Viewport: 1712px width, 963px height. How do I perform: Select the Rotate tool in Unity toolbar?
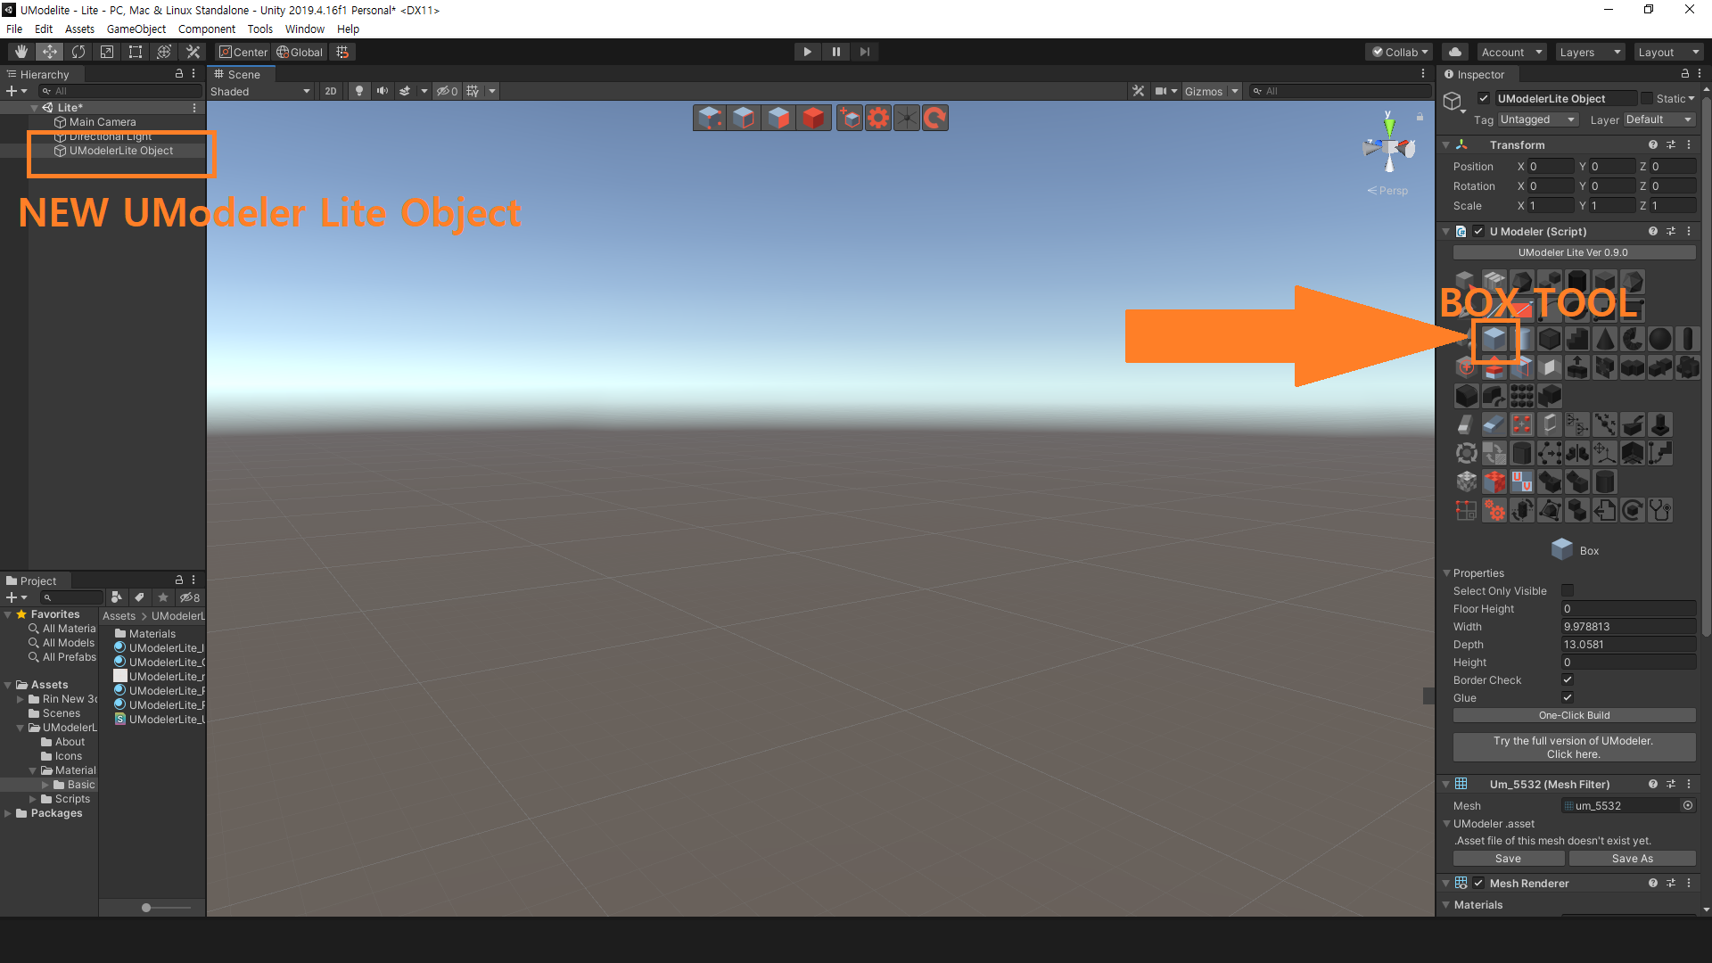tap(78, 52)
